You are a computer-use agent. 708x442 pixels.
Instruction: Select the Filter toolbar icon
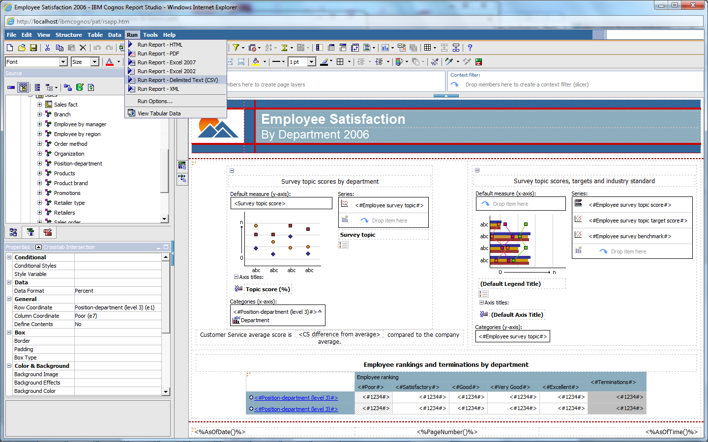(236, 48)
